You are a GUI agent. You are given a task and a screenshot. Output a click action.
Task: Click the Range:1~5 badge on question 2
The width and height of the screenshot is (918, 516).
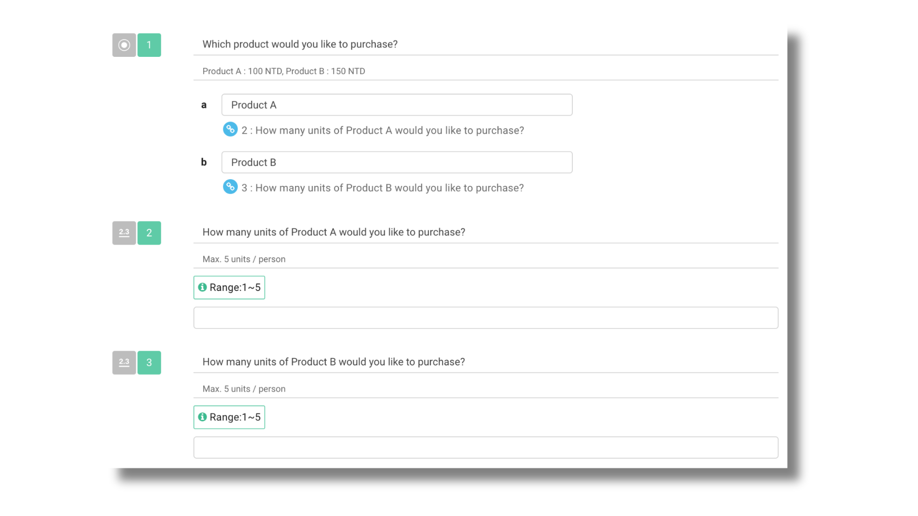coord(229,287)
